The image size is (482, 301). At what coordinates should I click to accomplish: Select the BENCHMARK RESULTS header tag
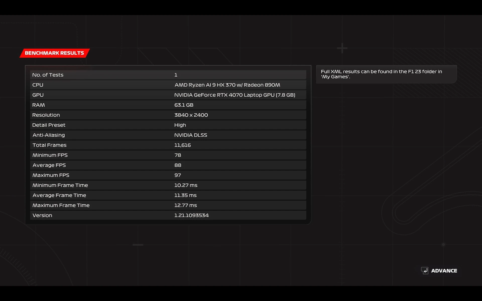[x=54, y=53]
